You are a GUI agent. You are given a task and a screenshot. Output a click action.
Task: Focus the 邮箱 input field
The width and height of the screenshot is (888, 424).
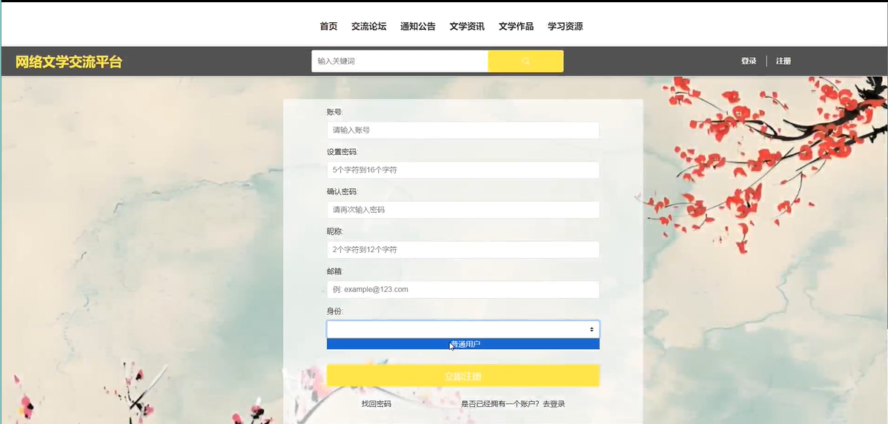pyautogui.click(x=463, y=289)
